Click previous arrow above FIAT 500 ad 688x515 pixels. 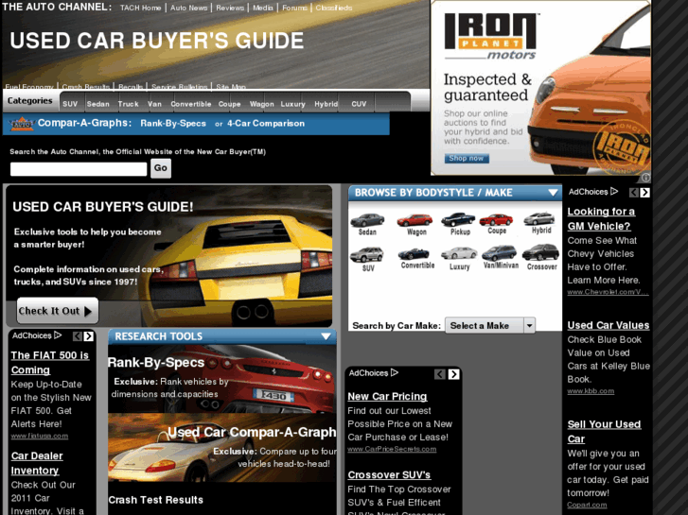tap(78, 336)
